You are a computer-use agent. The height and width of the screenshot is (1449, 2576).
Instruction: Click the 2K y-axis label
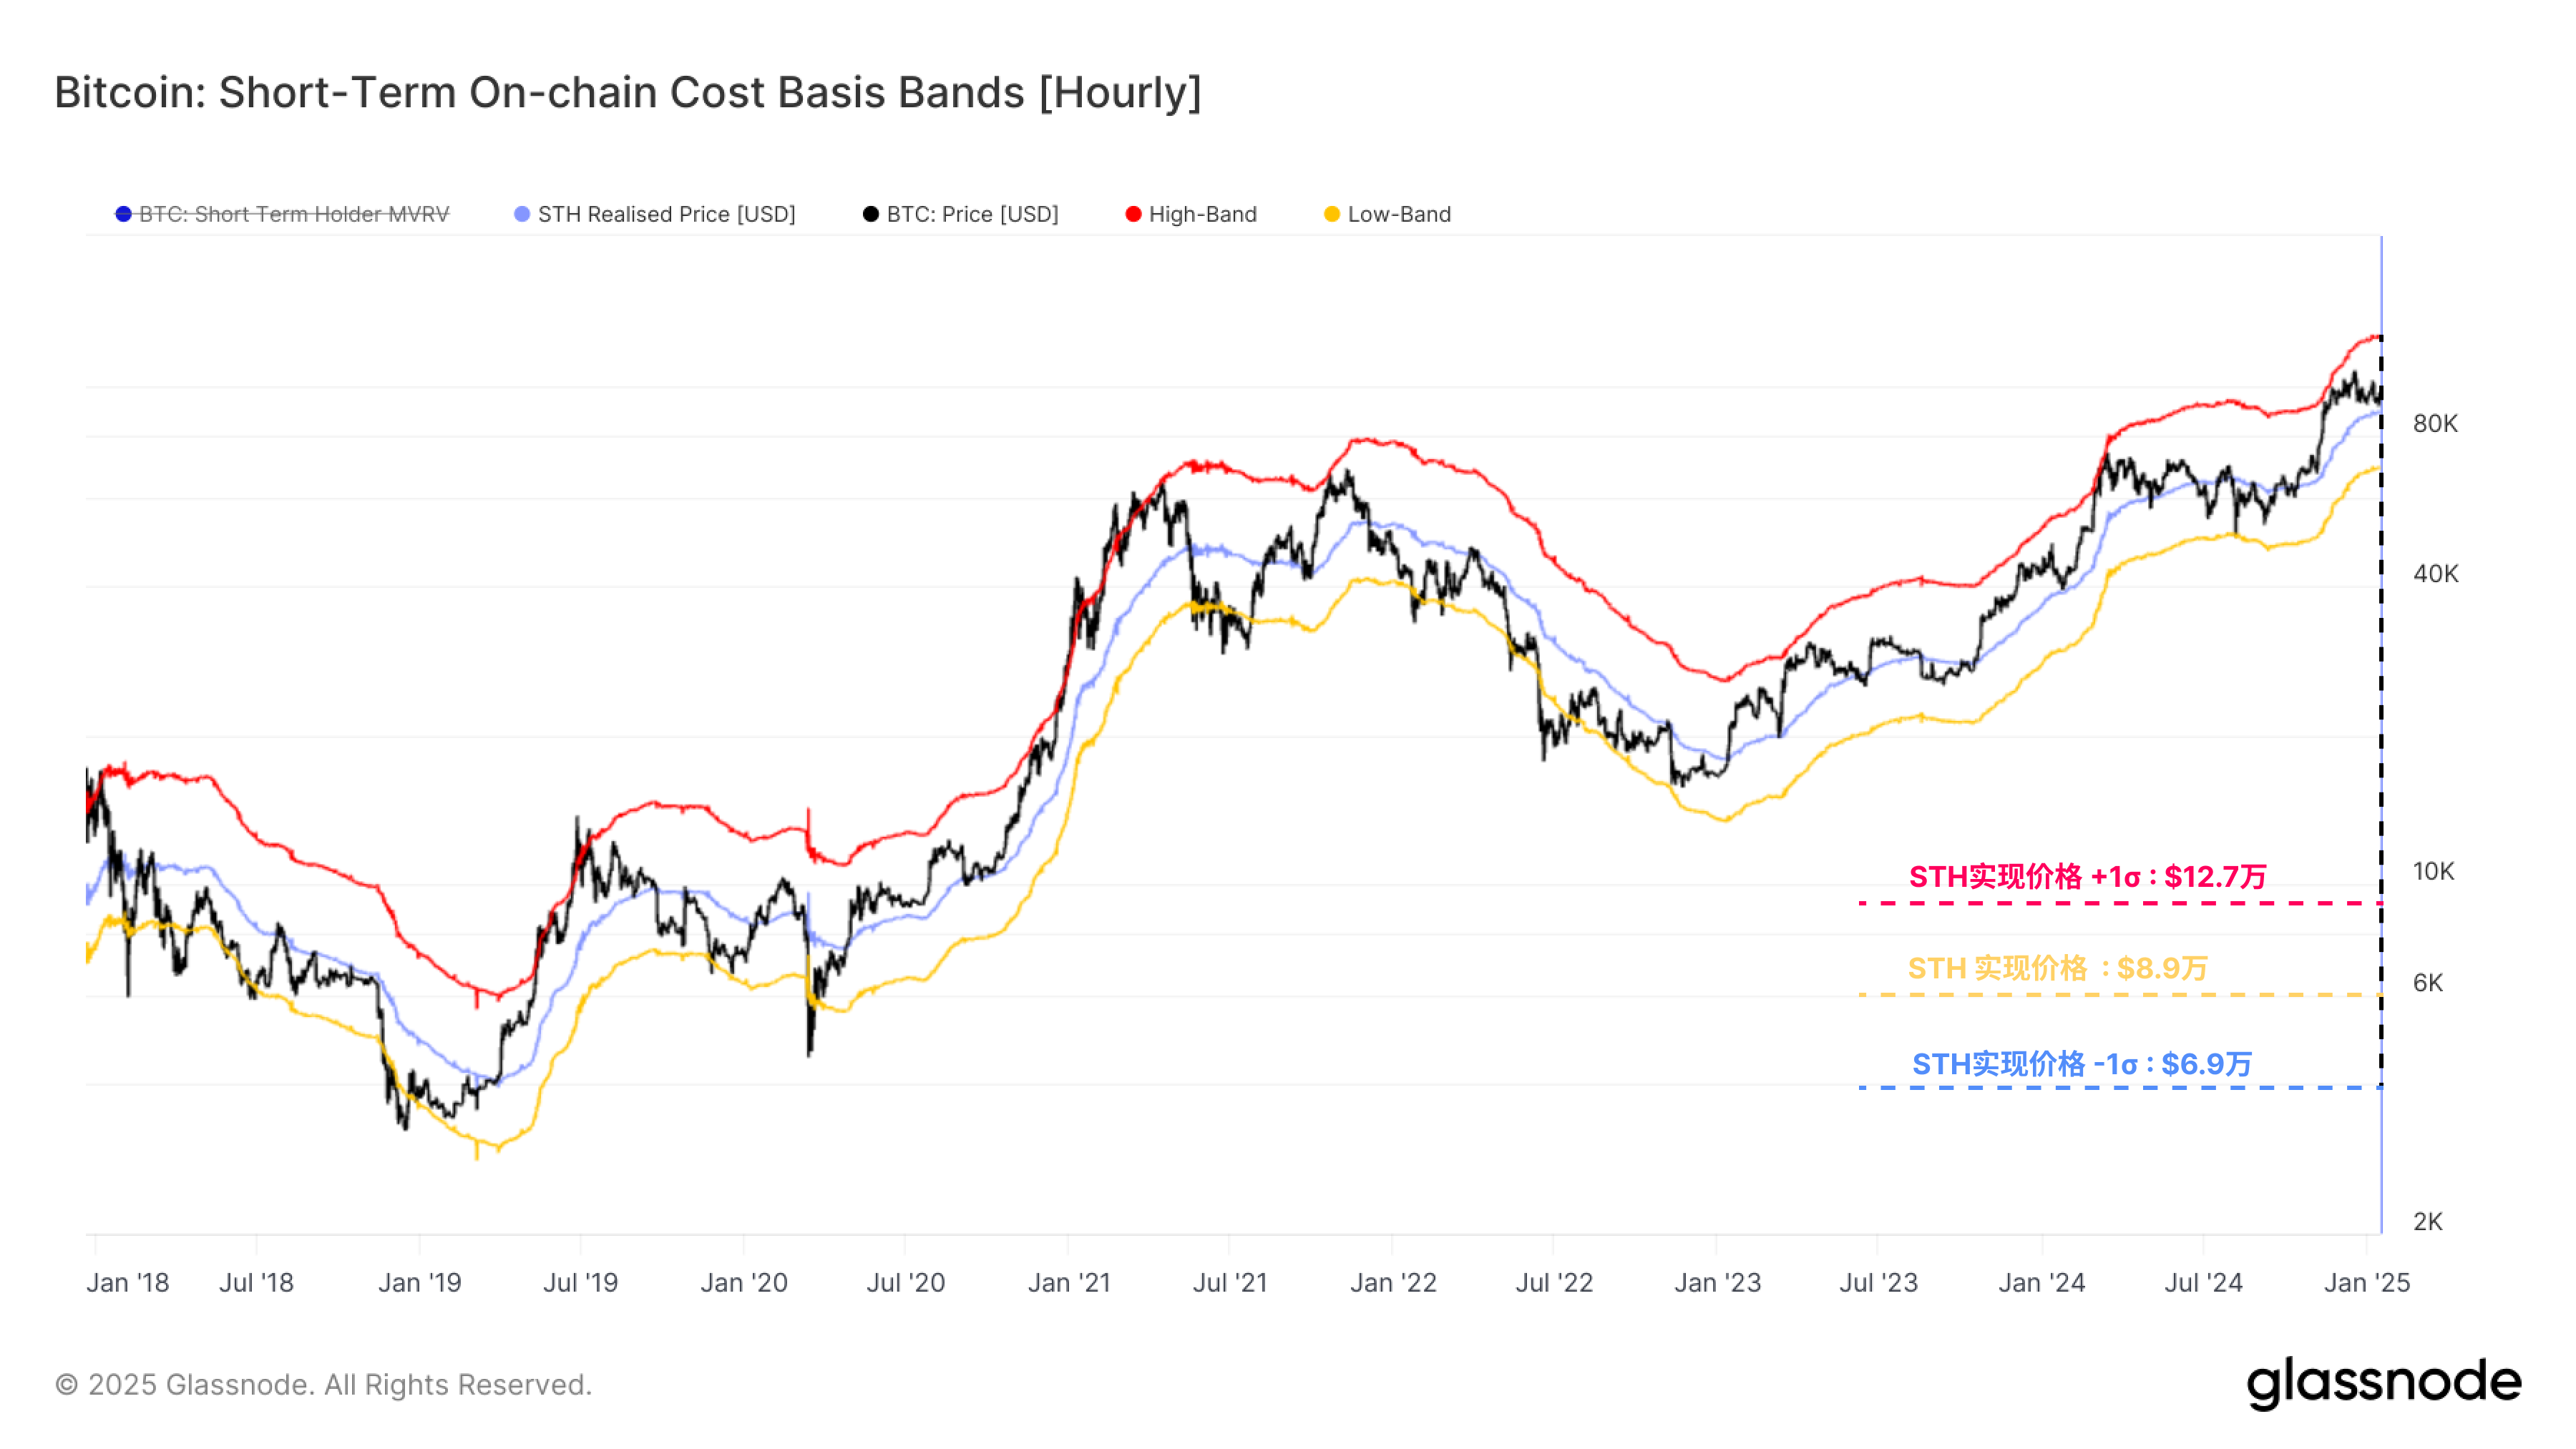tap(2427, 1221)
